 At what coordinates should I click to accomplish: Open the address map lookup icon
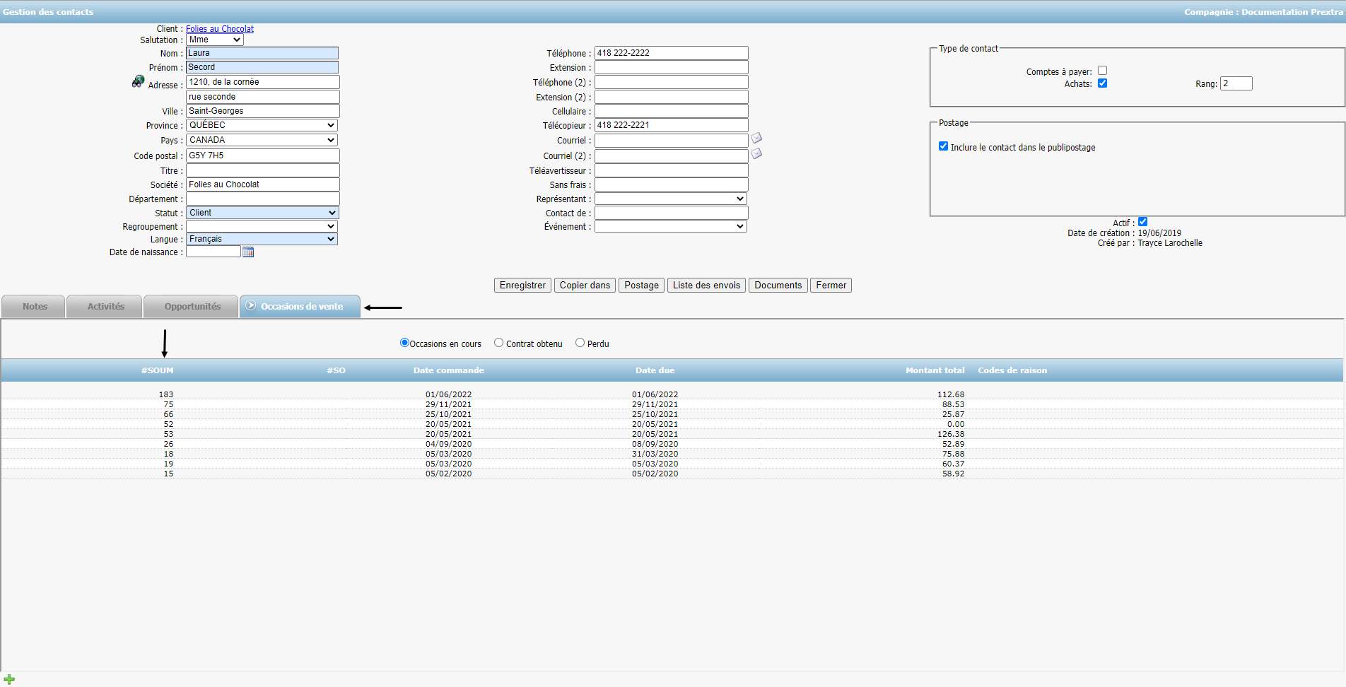(x=138, y=82)
